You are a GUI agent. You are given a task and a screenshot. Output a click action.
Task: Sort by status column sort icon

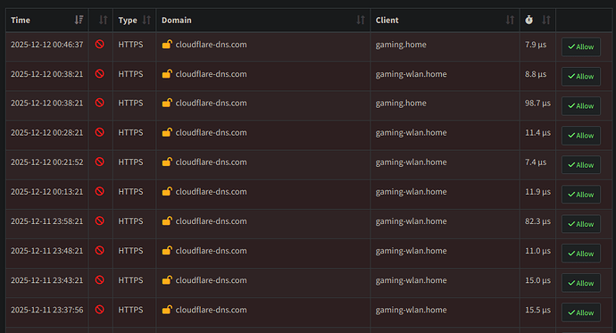tap(103, 20)
